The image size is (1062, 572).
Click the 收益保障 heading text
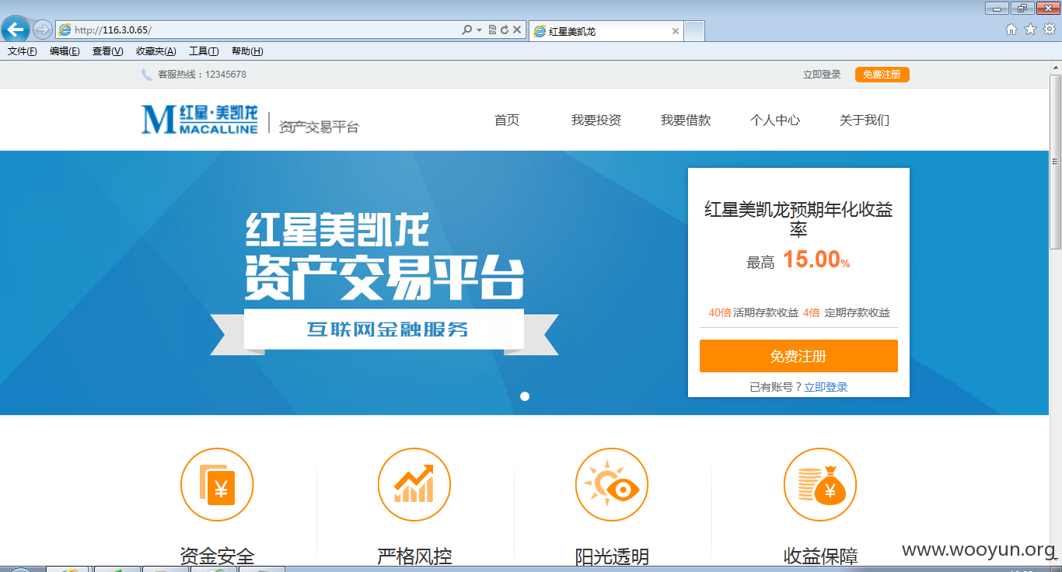coord(820,556)
